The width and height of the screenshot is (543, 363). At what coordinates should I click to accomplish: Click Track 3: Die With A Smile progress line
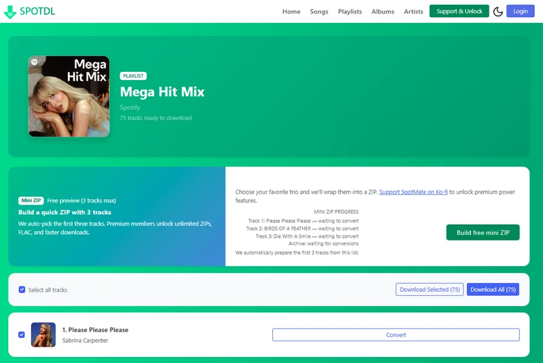307,236
